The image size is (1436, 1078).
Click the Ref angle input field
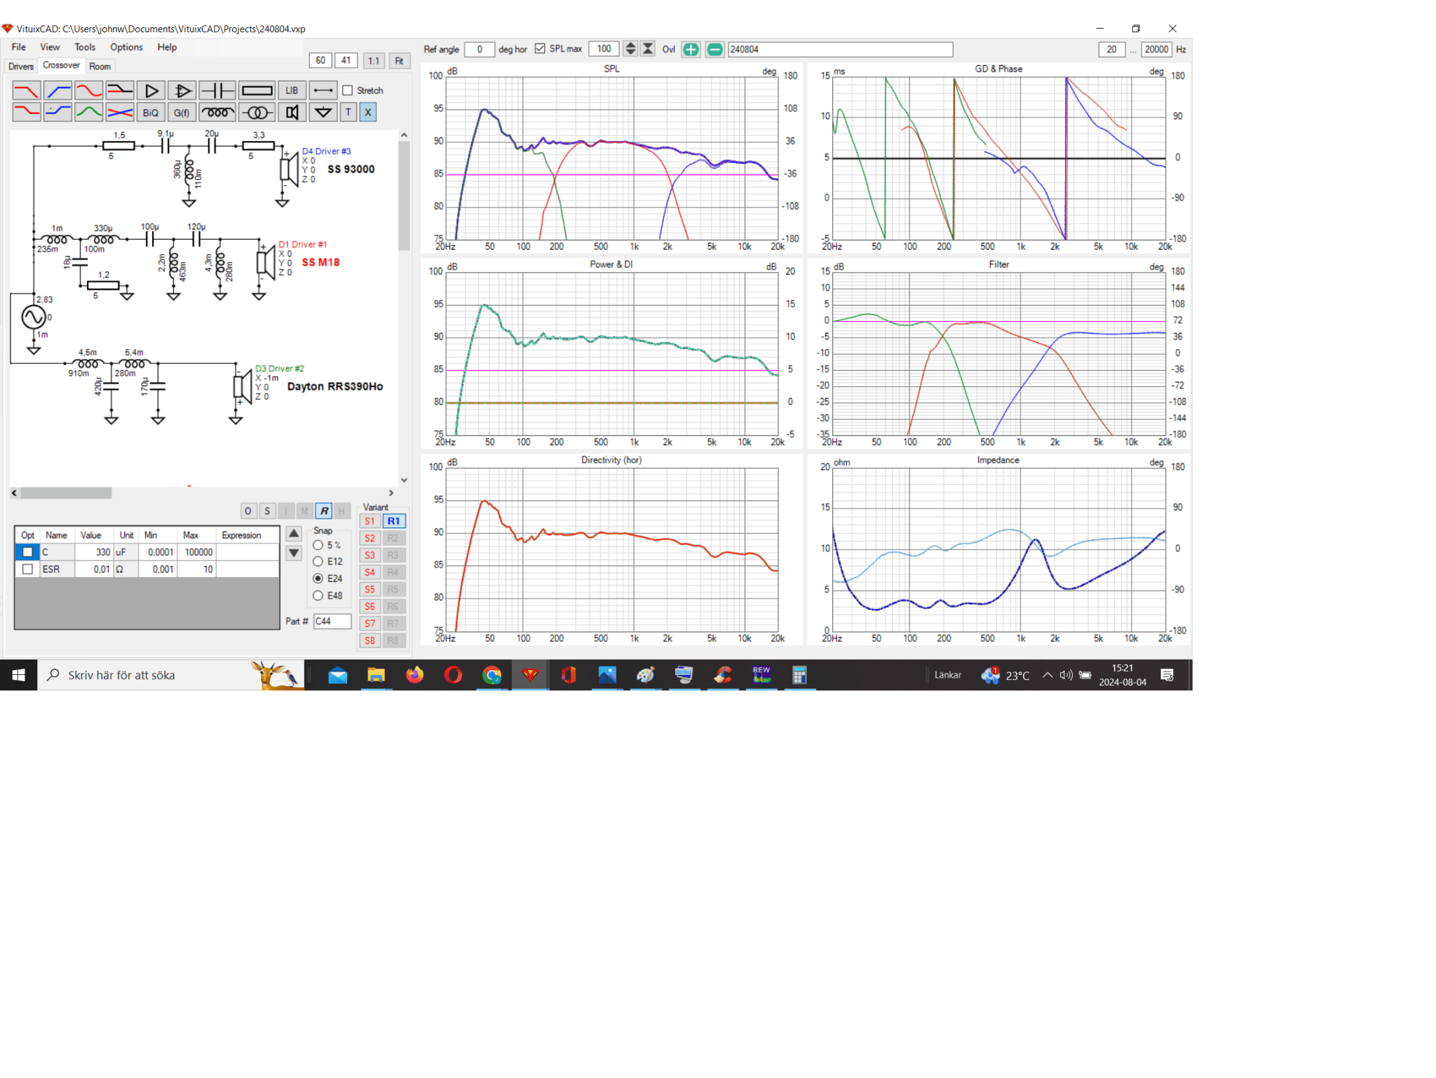[x=480, y=49]
